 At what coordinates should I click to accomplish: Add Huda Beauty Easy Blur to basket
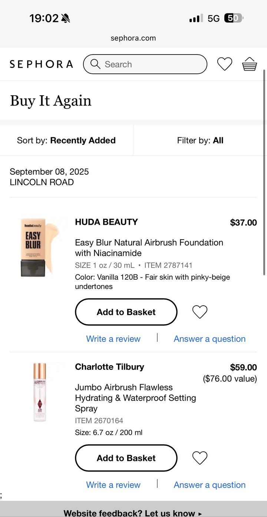pyautogui.click(x=126, y=312)
